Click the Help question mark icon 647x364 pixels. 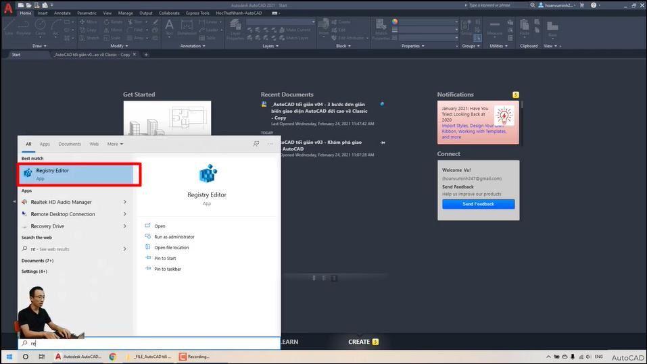click(594, 5)
